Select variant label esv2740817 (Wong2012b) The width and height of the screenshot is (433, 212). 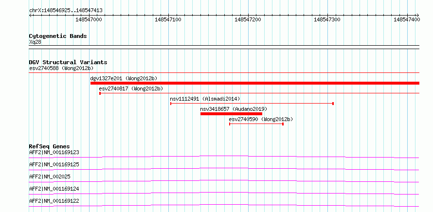click(x=131, y=88)
